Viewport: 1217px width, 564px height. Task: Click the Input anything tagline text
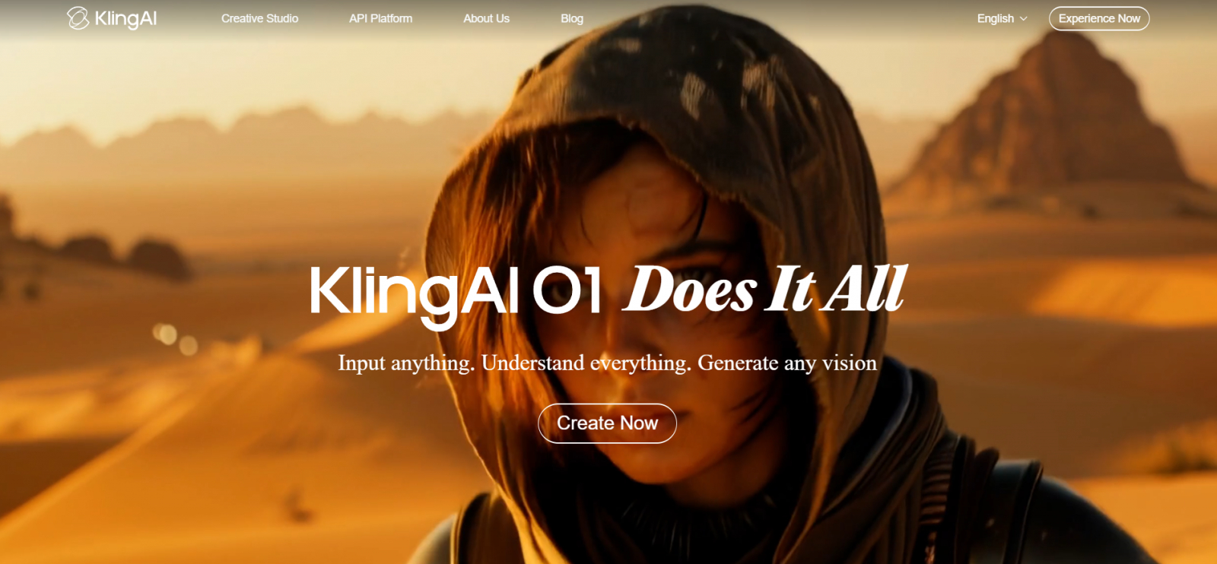coord(607,363)
